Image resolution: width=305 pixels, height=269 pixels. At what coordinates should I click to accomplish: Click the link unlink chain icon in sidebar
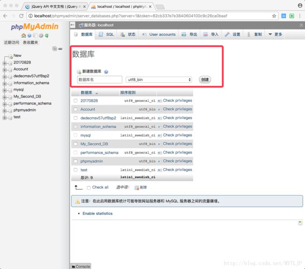[61, 49]
